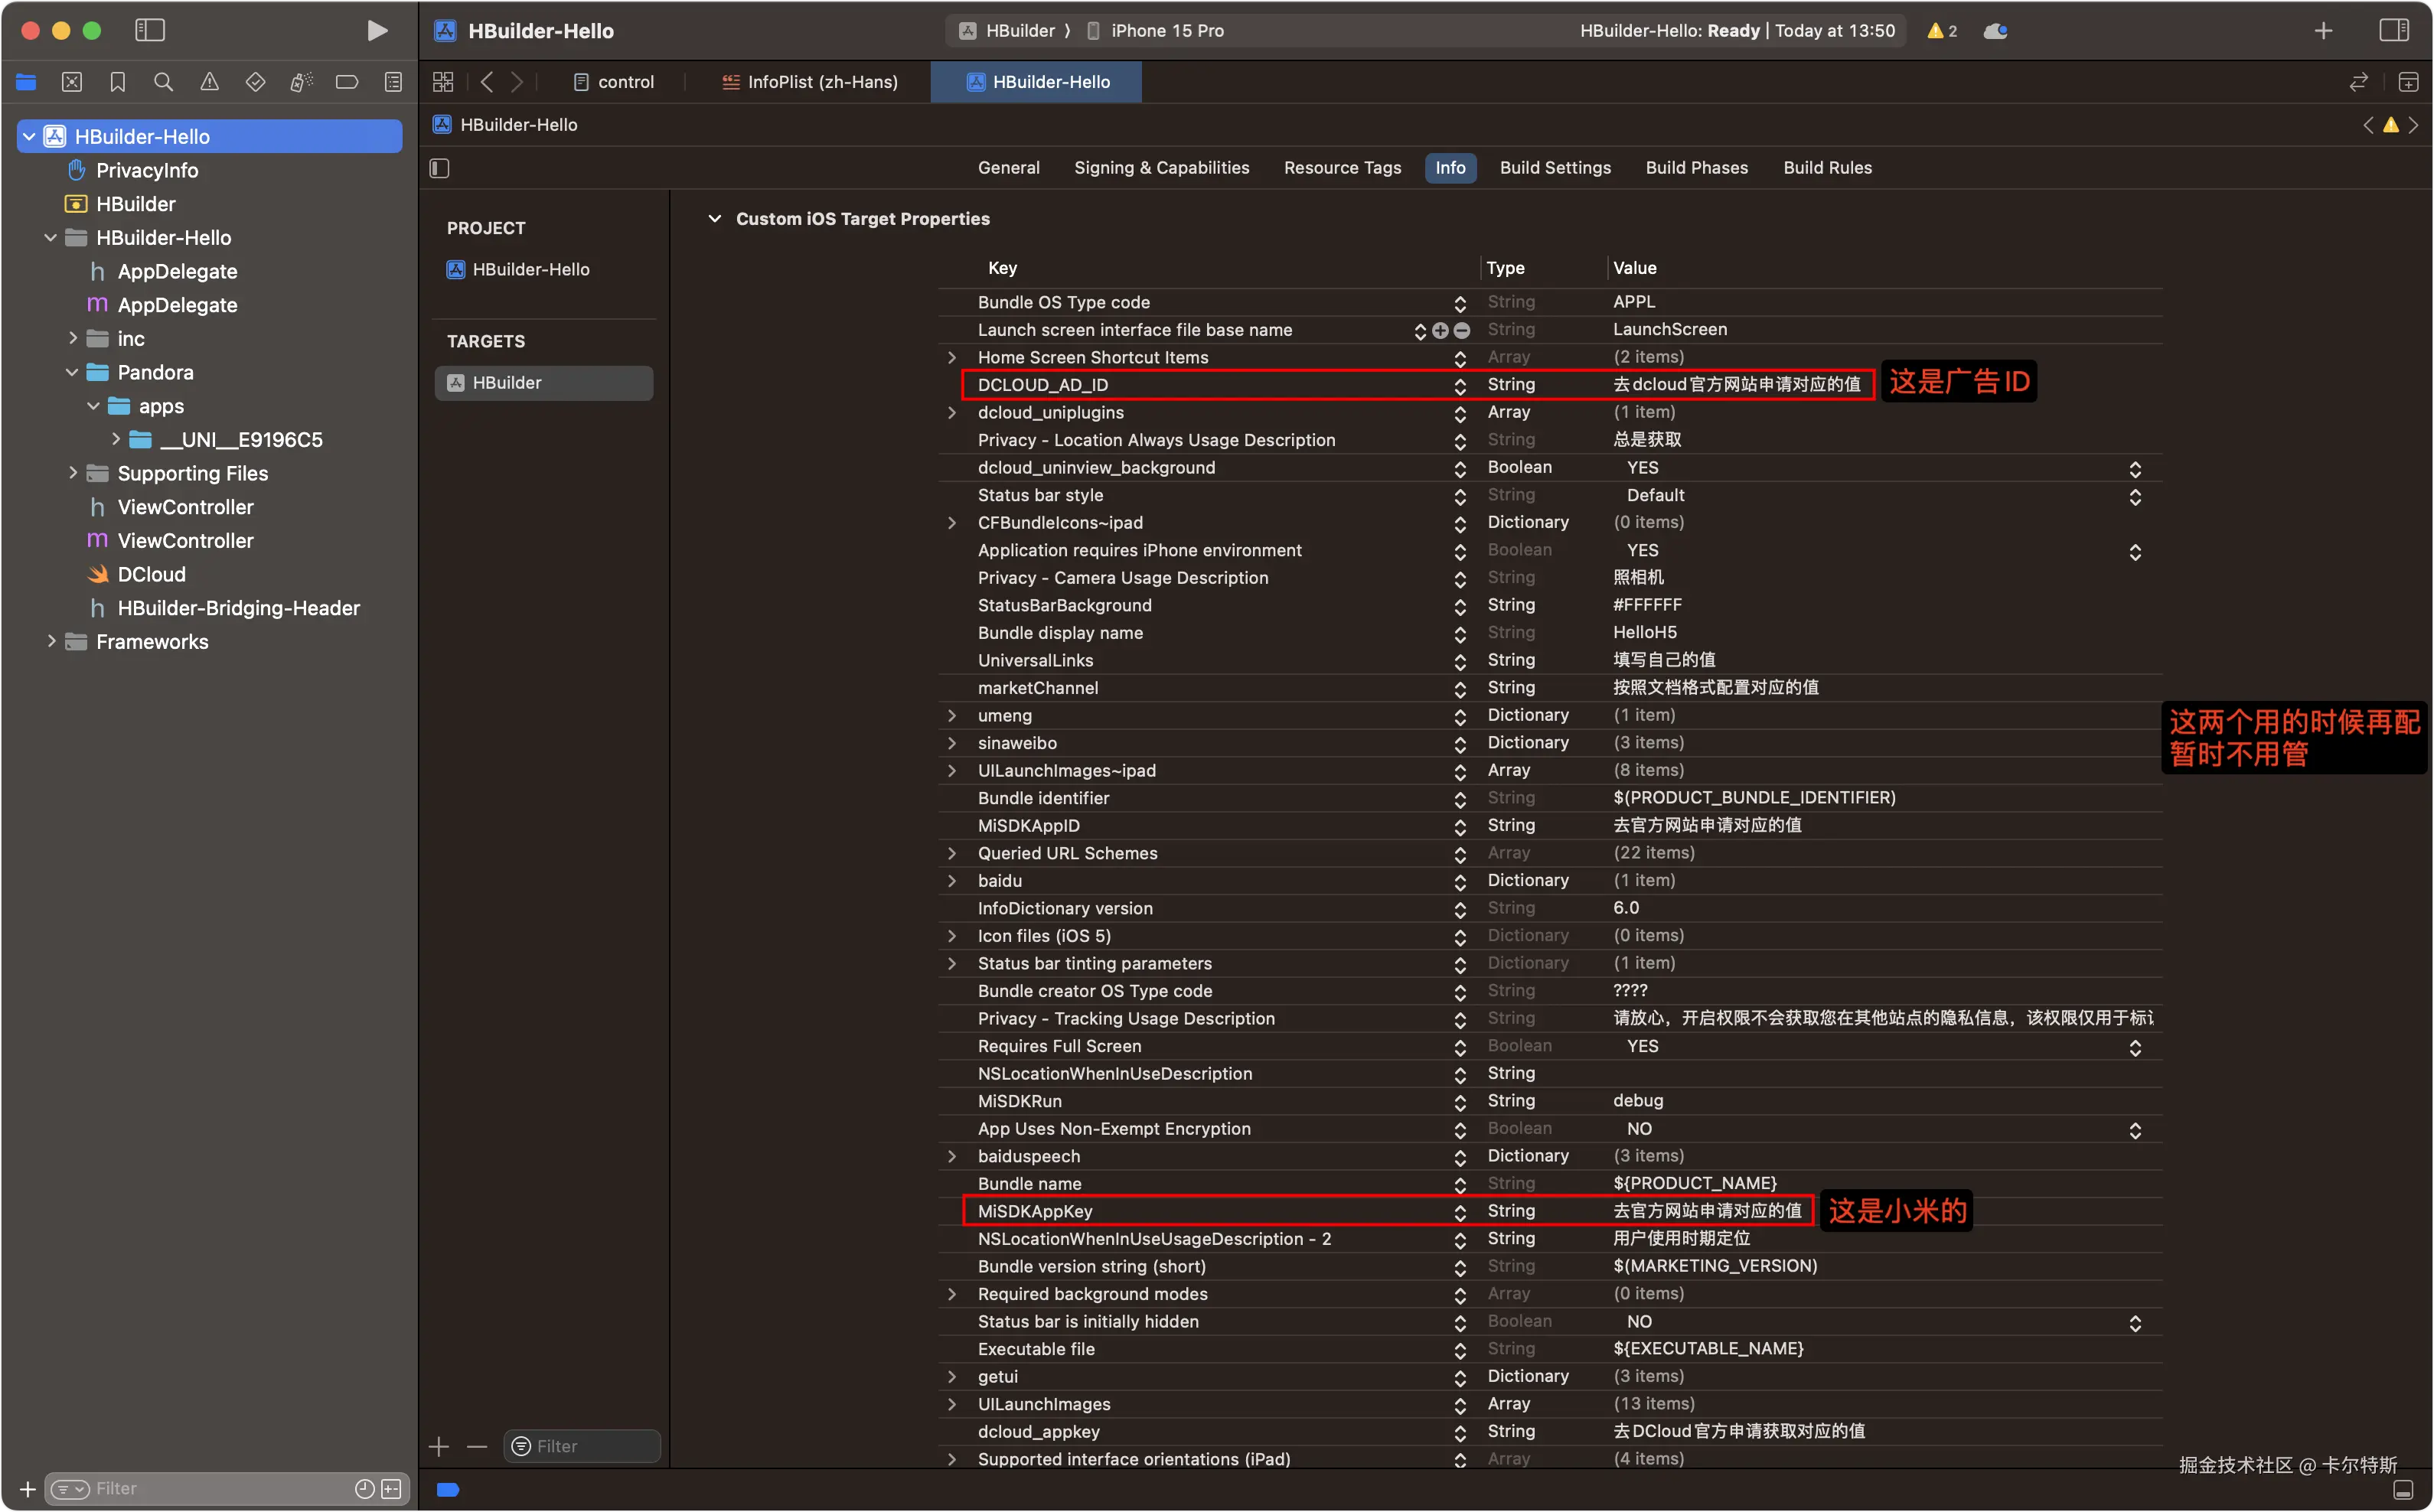Image resolution: width=2434 pixels, height=1512 pixels.
Task: Expand the umeng dictionary row
Action: point(951,716)
